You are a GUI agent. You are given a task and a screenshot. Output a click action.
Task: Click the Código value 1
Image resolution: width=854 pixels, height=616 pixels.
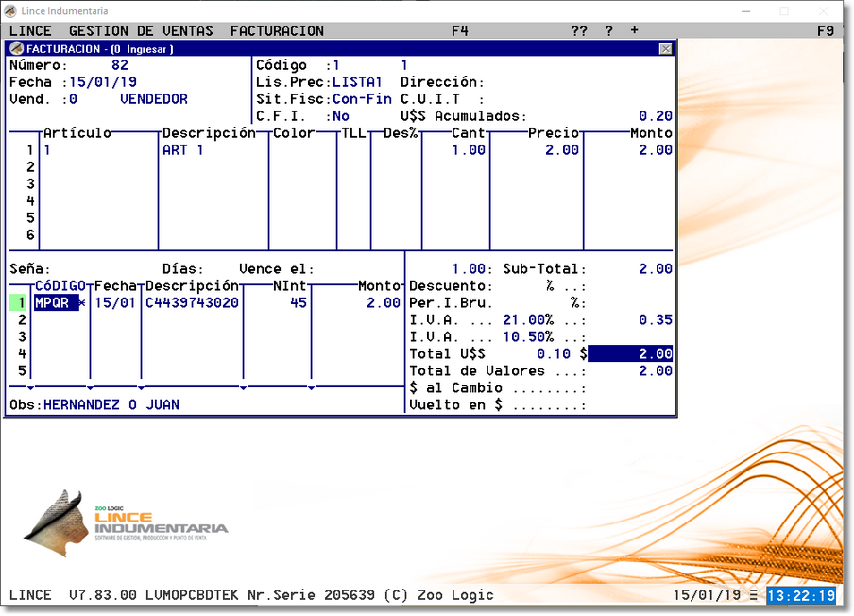pos(336,65)
